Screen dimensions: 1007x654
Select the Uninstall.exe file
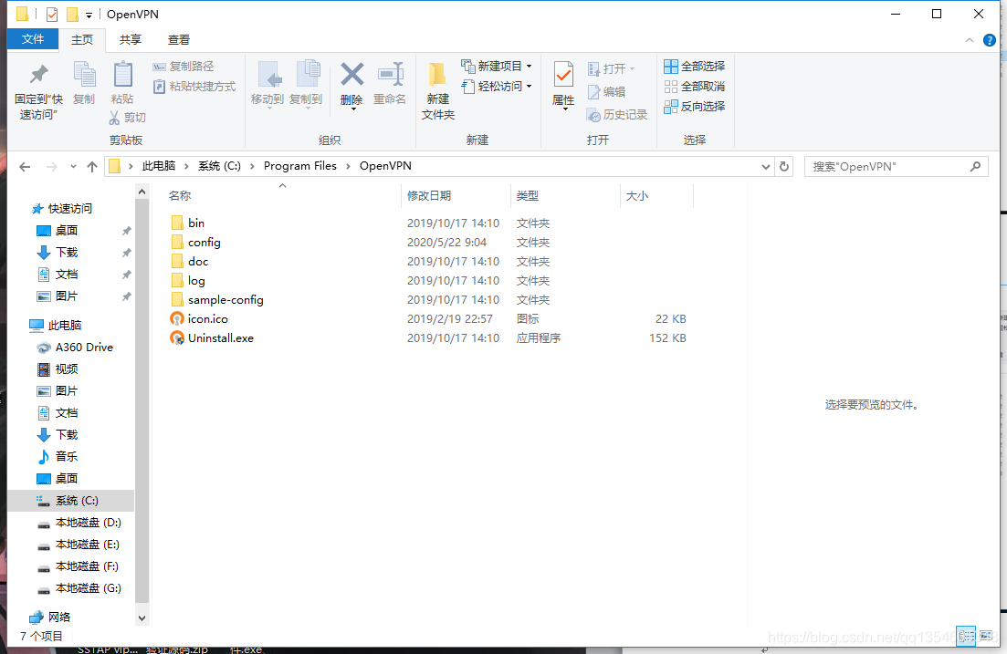tap(212, 338)
